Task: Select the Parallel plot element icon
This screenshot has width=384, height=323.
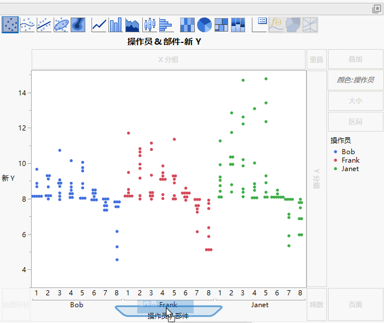Action: click(x=310, y=25)
